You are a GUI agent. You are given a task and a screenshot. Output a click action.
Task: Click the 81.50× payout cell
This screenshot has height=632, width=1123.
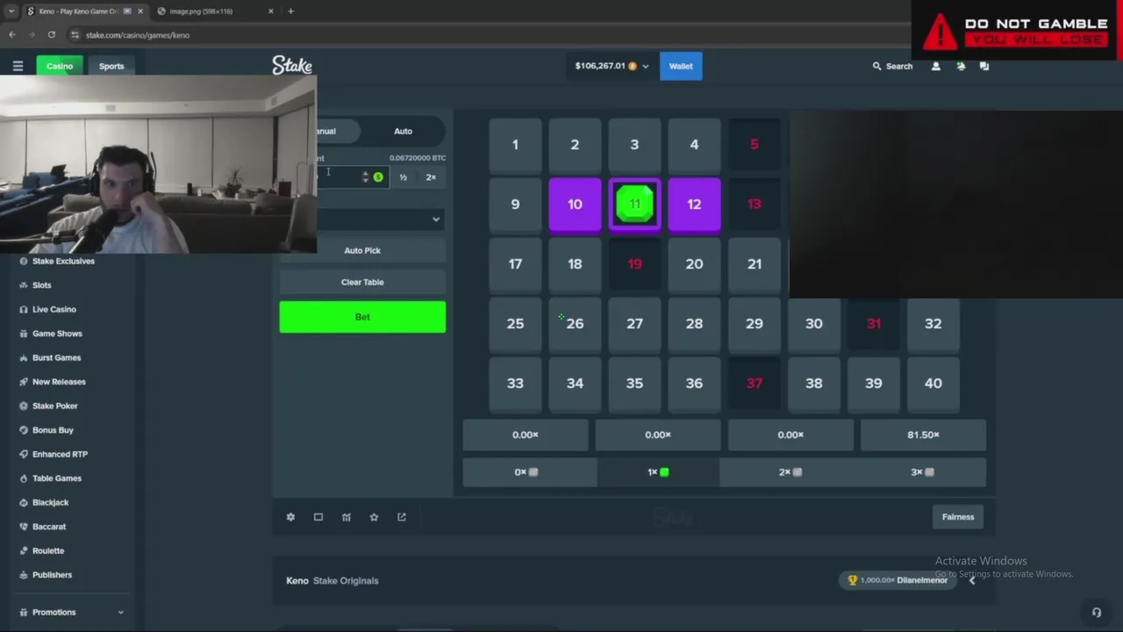click(923, 434)
